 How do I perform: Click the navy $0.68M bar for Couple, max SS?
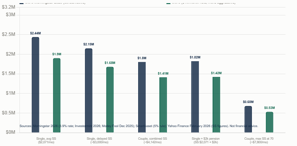248,119
